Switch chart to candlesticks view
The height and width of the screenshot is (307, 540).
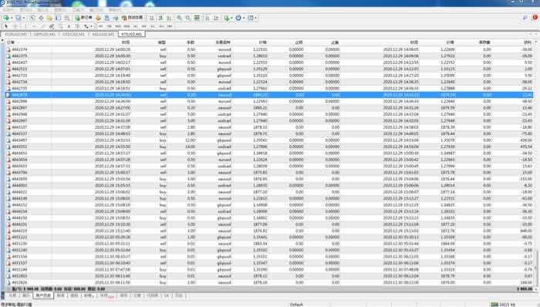click(160, 18)
